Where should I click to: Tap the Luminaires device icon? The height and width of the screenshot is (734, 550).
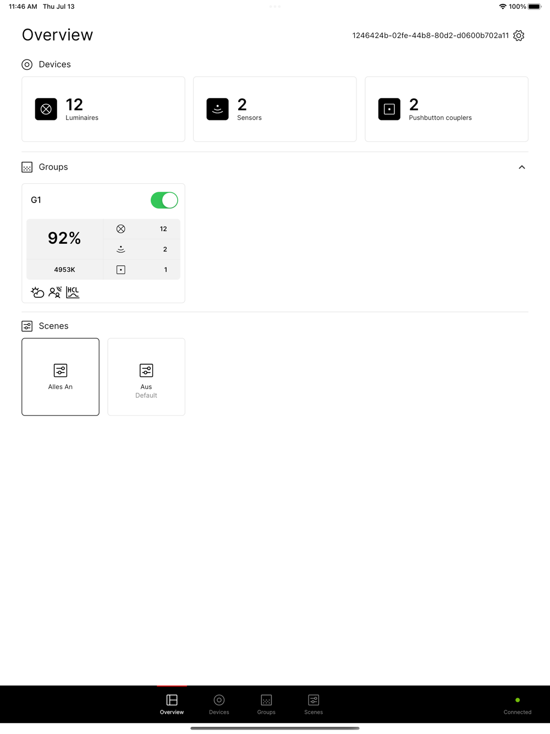pyautogui.click(x=46, y=109)
